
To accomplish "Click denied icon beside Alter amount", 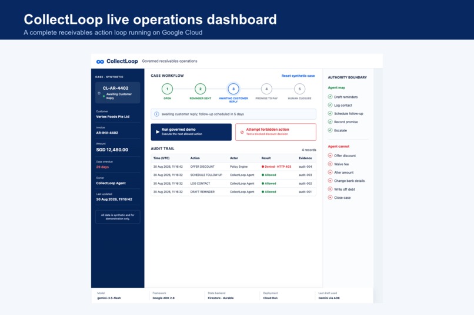I will pyautogui.click(x=330, y=172).
